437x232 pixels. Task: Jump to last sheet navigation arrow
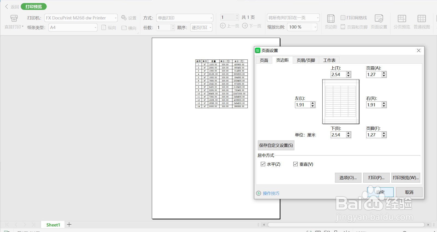point(33,225)
